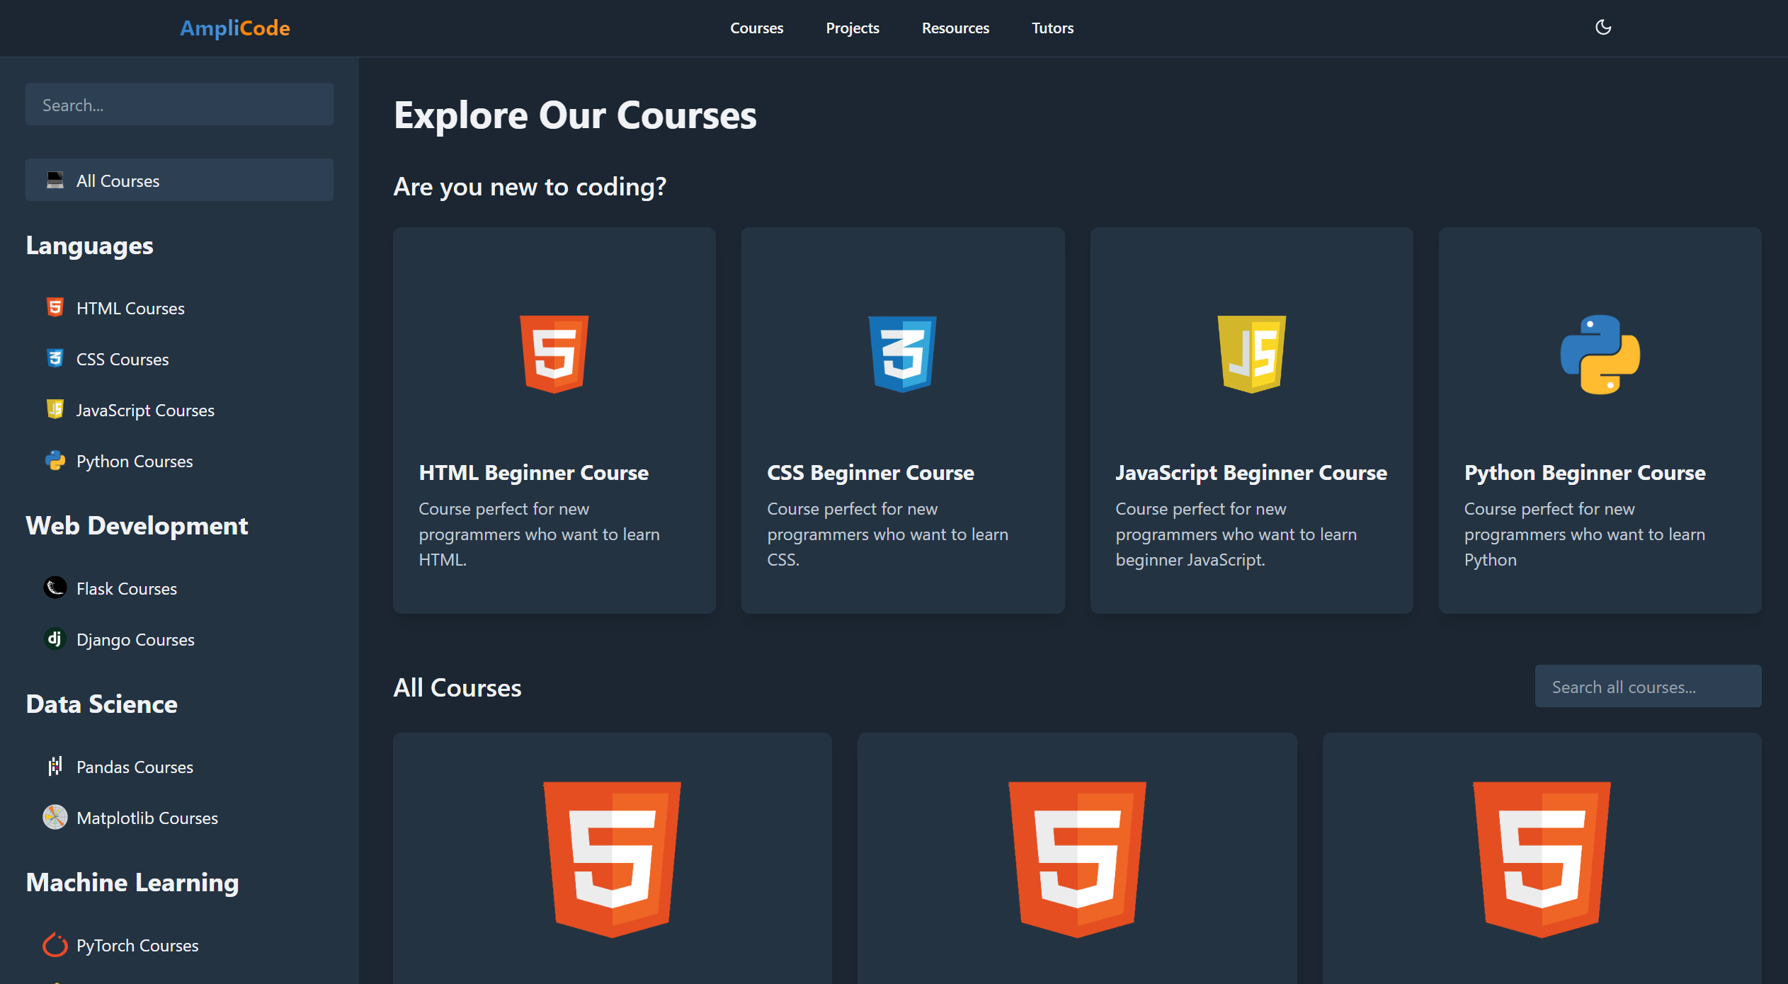Focus the Search all courses field
Viewport: 1788px width, 984px height.
(x=1648, y=687)
